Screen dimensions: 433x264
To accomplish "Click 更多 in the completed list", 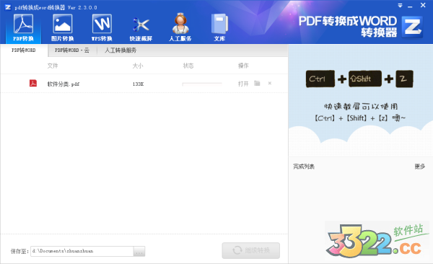I will [420, 166].
